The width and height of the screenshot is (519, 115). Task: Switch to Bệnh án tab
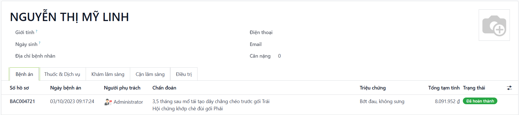coord(24,74)
